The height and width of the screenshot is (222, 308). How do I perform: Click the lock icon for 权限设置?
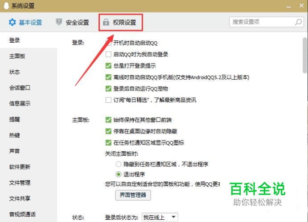[x=106, y=22]
